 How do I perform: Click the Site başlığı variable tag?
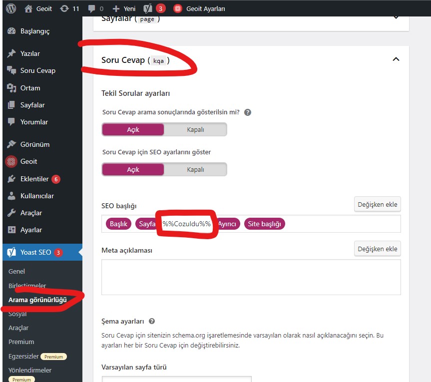click(264, 224)
